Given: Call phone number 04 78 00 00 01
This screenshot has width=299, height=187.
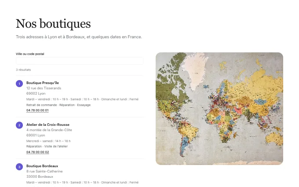Looking at the screenshot, I should pyautogui.click(x=37, y=110).
